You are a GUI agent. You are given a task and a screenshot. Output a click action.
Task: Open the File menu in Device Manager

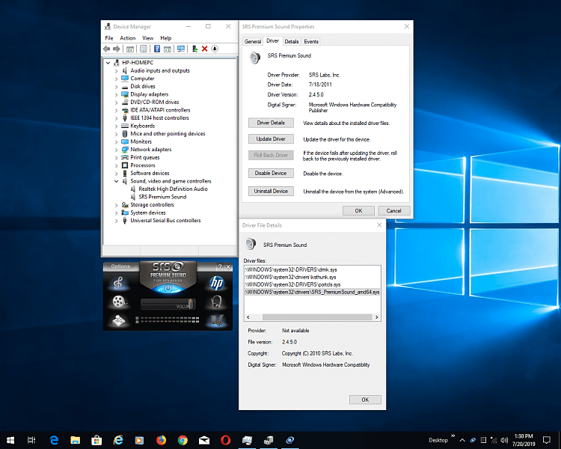pyautogui.click(x=108, y=38)
